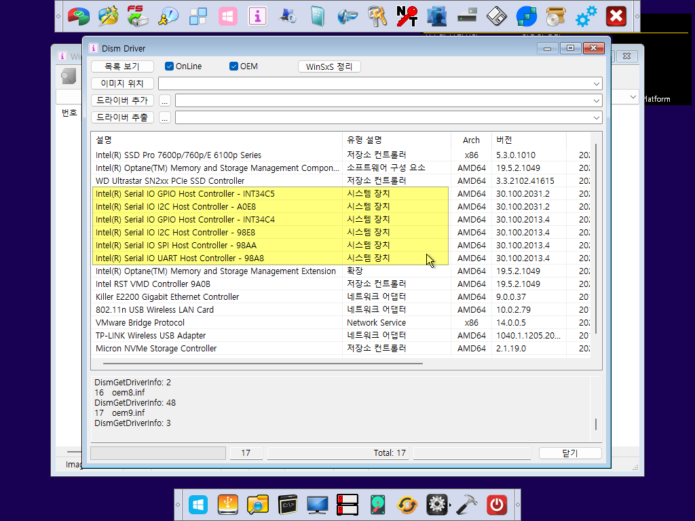695x521 pixels.
Task: Click the red power button dock icon
Action: coord(496,505)
